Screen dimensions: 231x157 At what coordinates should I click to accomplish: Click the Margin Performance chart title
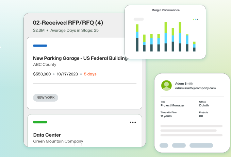[x=165, y=10]
